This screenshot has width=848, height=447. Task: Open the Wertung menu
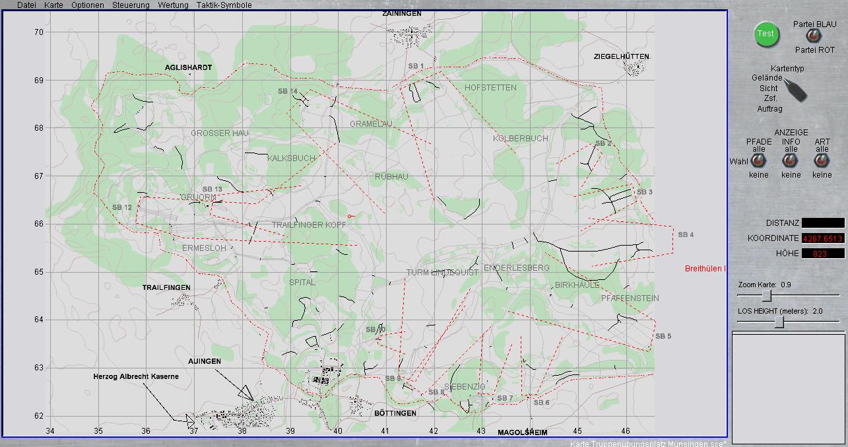[173, 5]
